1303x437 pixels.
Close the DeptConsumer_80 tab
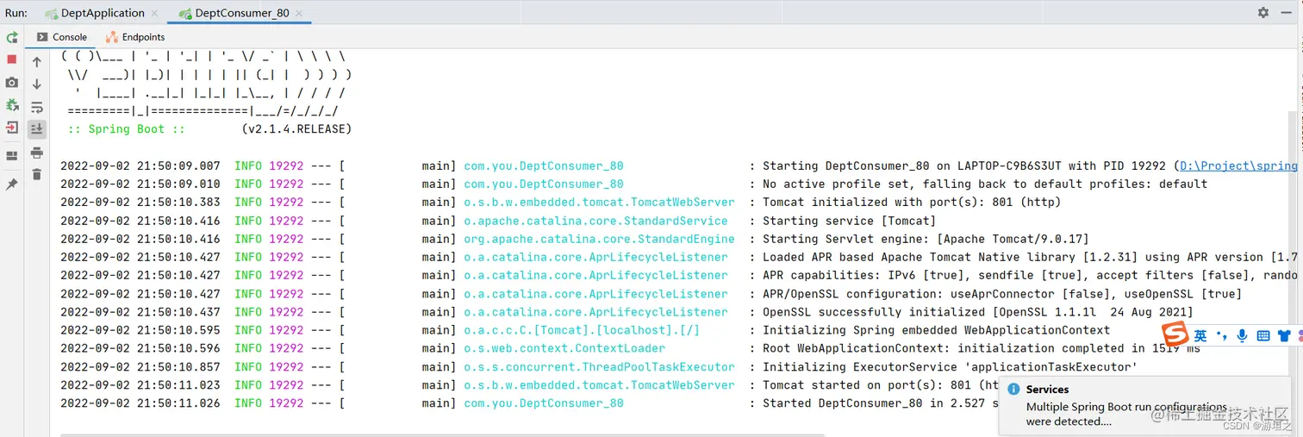300,13
